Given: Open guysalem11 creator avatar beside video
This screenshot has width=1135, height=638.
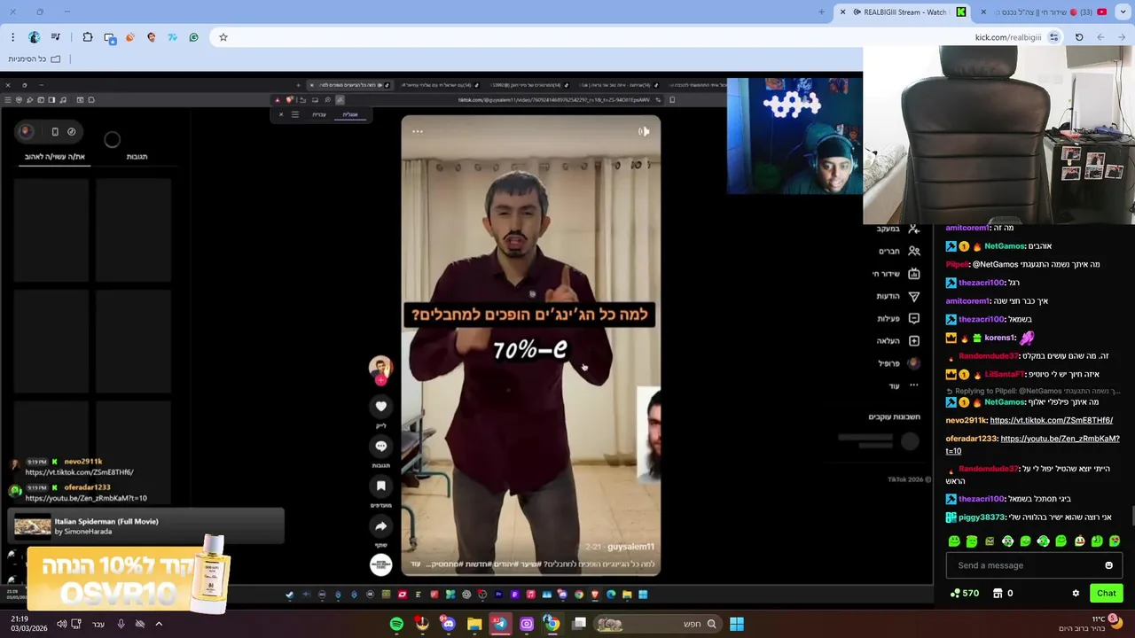Looking at the screenshot, I should [380, 367].
